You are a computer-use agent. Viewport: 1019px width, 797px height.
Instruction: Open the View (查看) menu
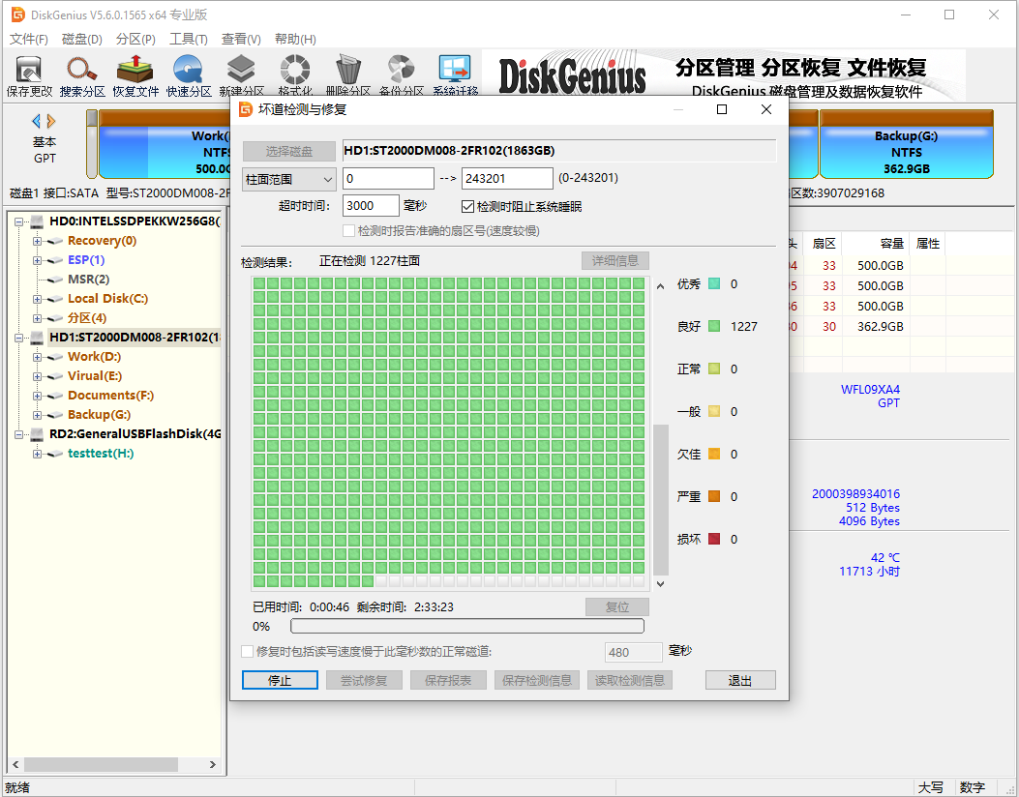coord(241,39)
